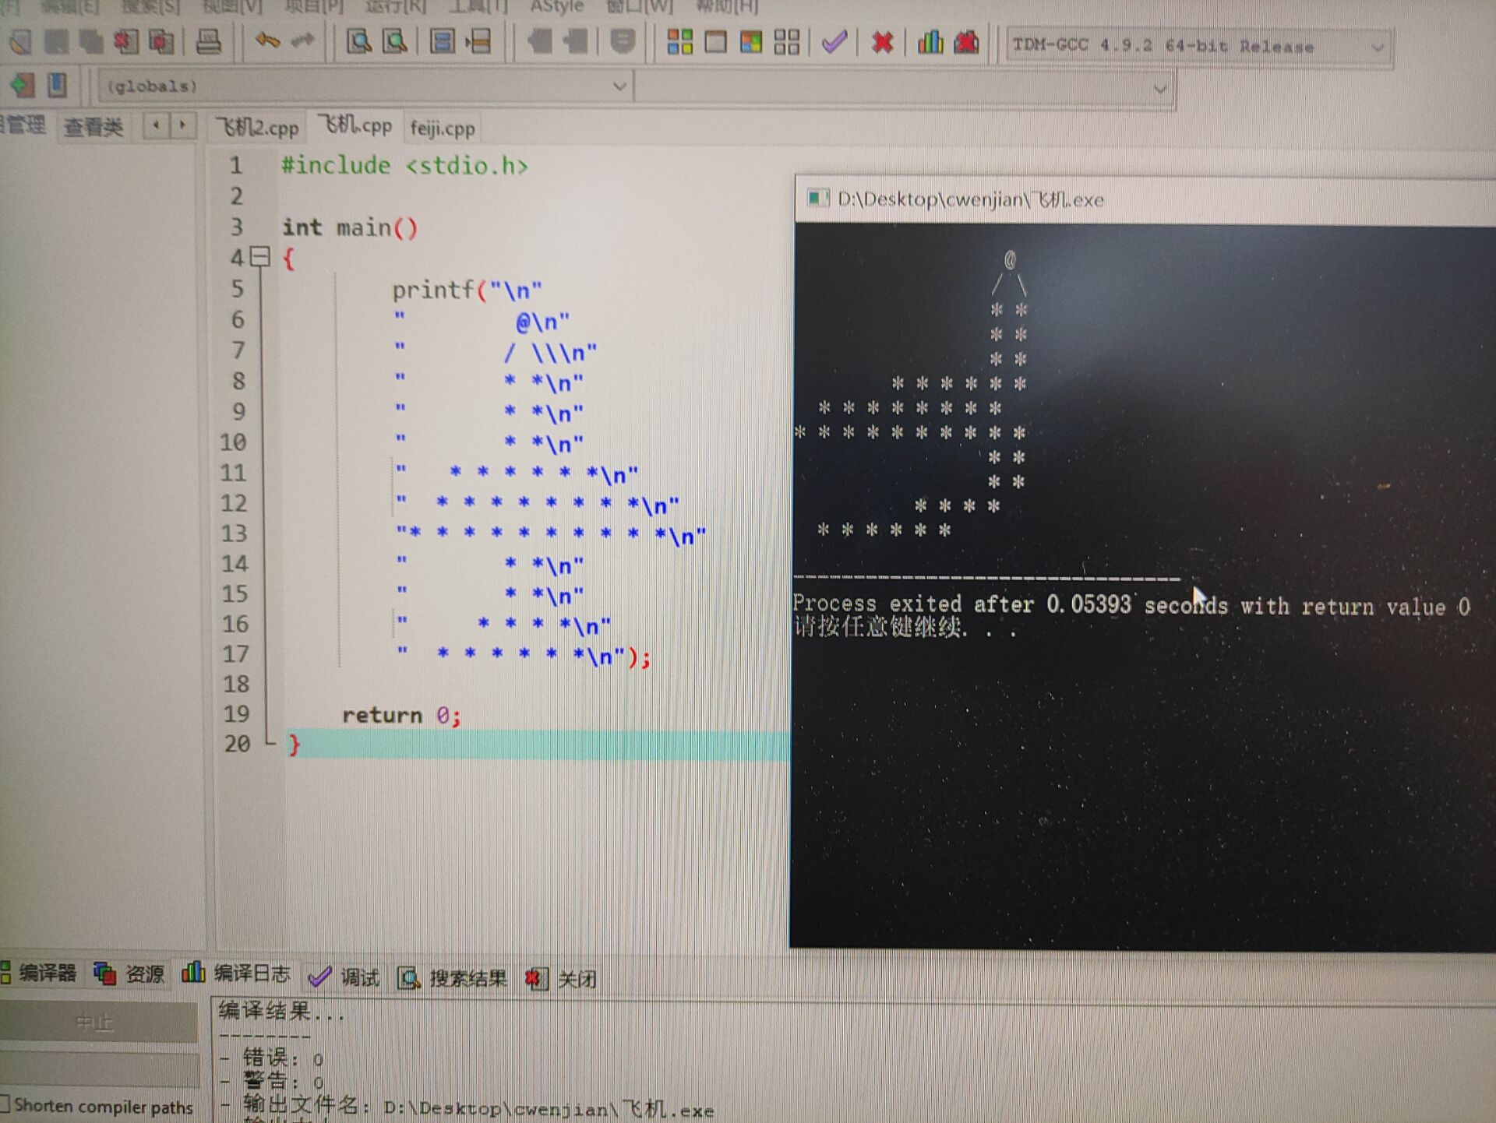Open the 编译器 bottom tab

[x=39, y=973]
